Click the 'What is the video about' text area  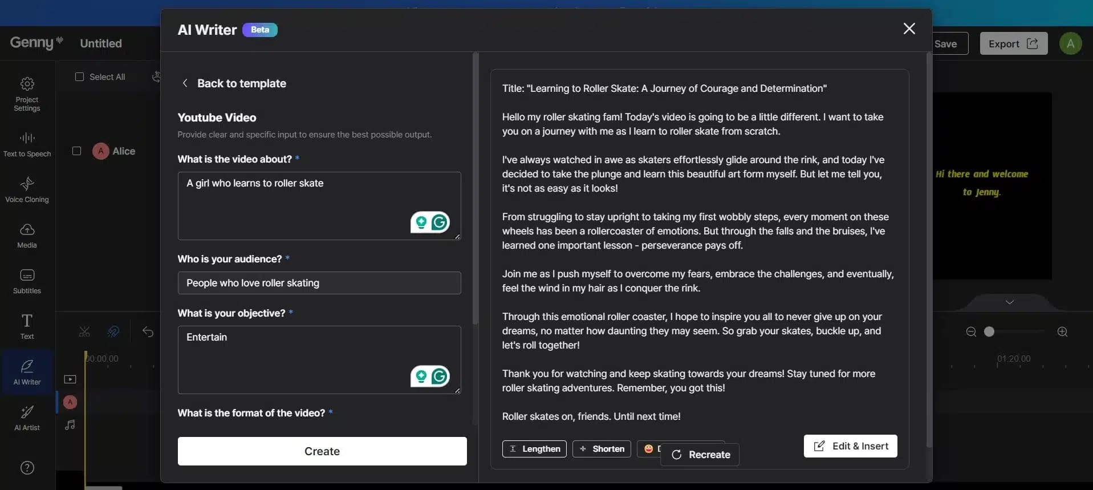(x=319, y=205)
